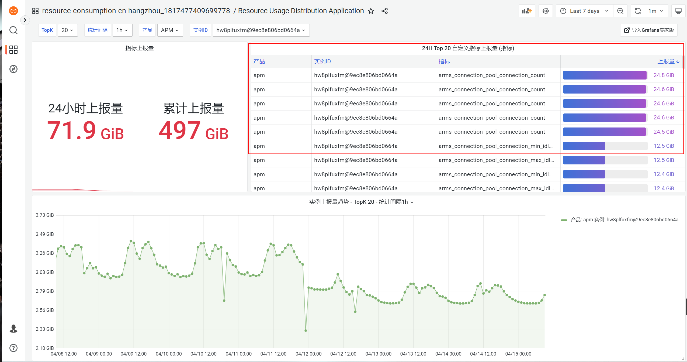Click the 3.73 GiB y-axis label
This screenshot has width=687, height=362.
[45, 215]
